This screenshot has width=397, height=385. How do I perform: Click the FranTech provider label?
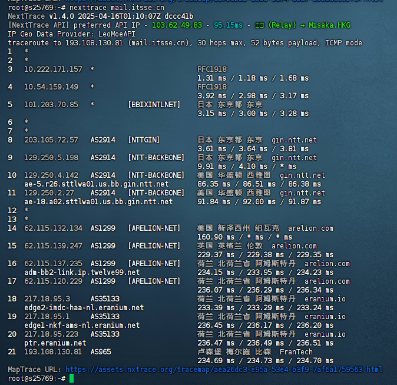(296, 352)
